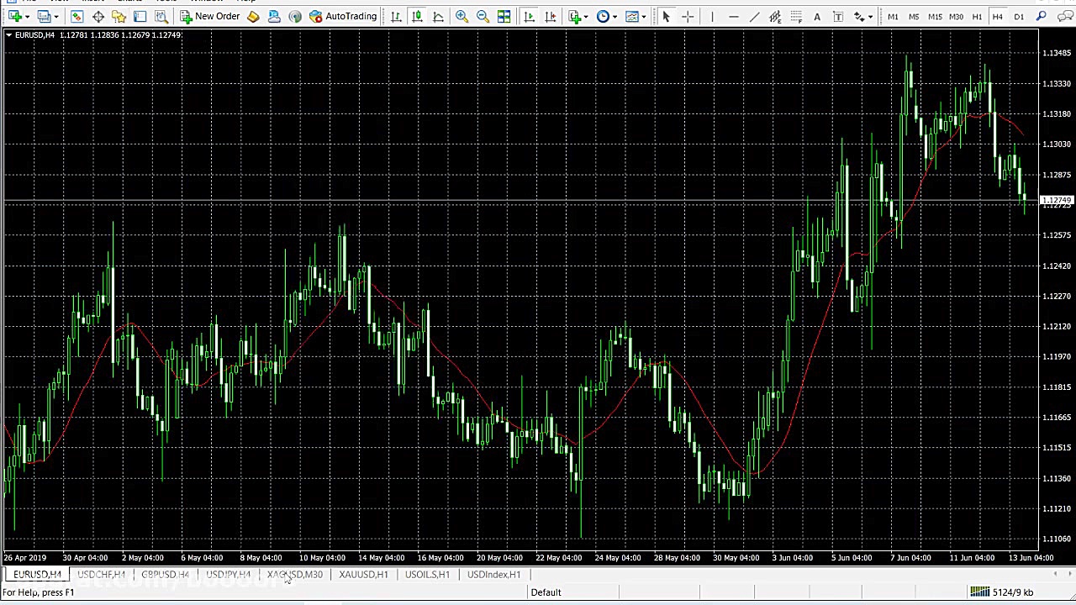
Task: Draw a horizontal line tool
Action: [x=733, y=16]
